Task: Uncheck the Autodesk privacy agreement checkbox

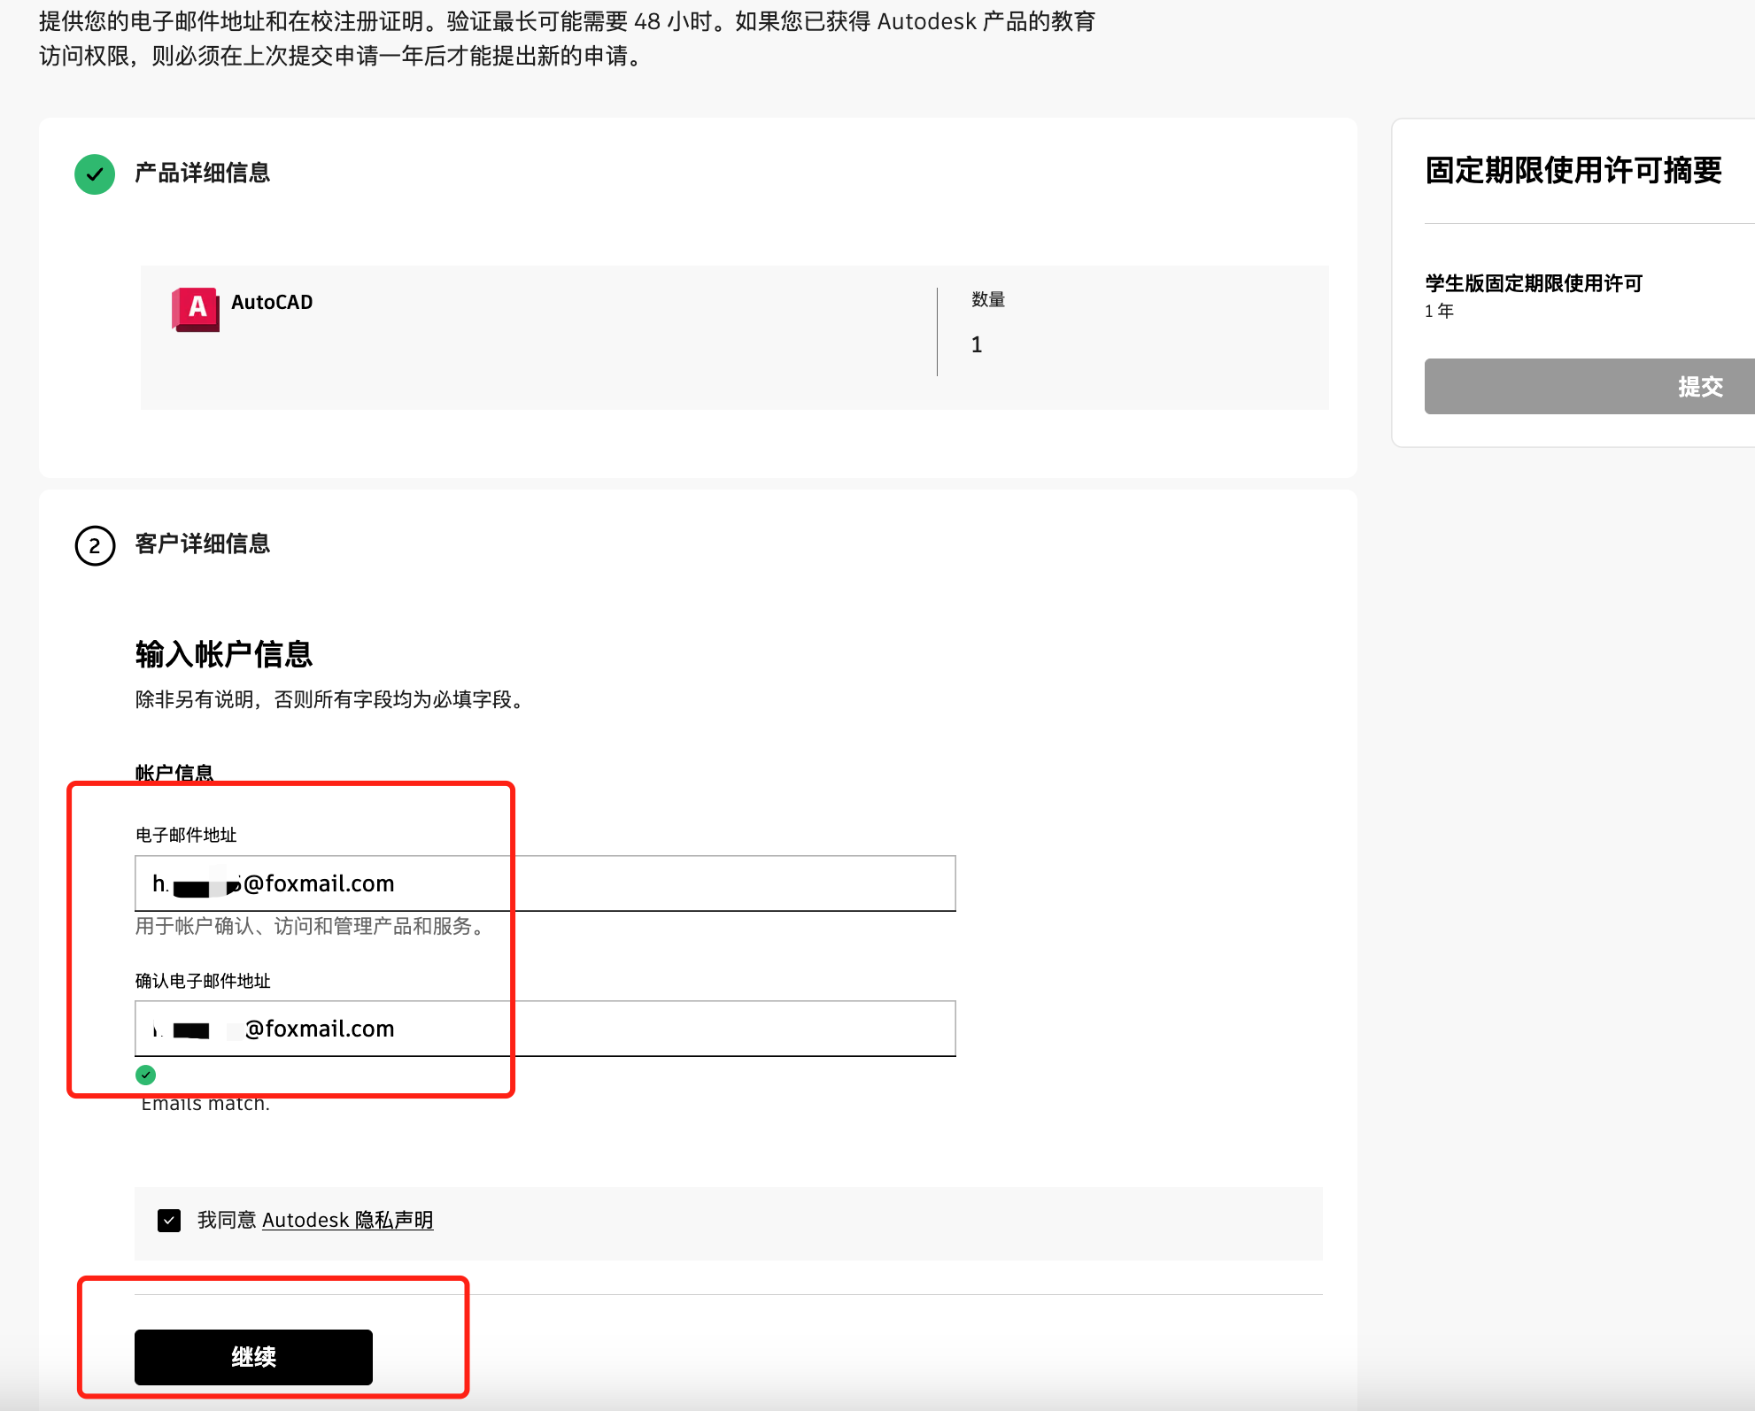Action: point(169,1221)
